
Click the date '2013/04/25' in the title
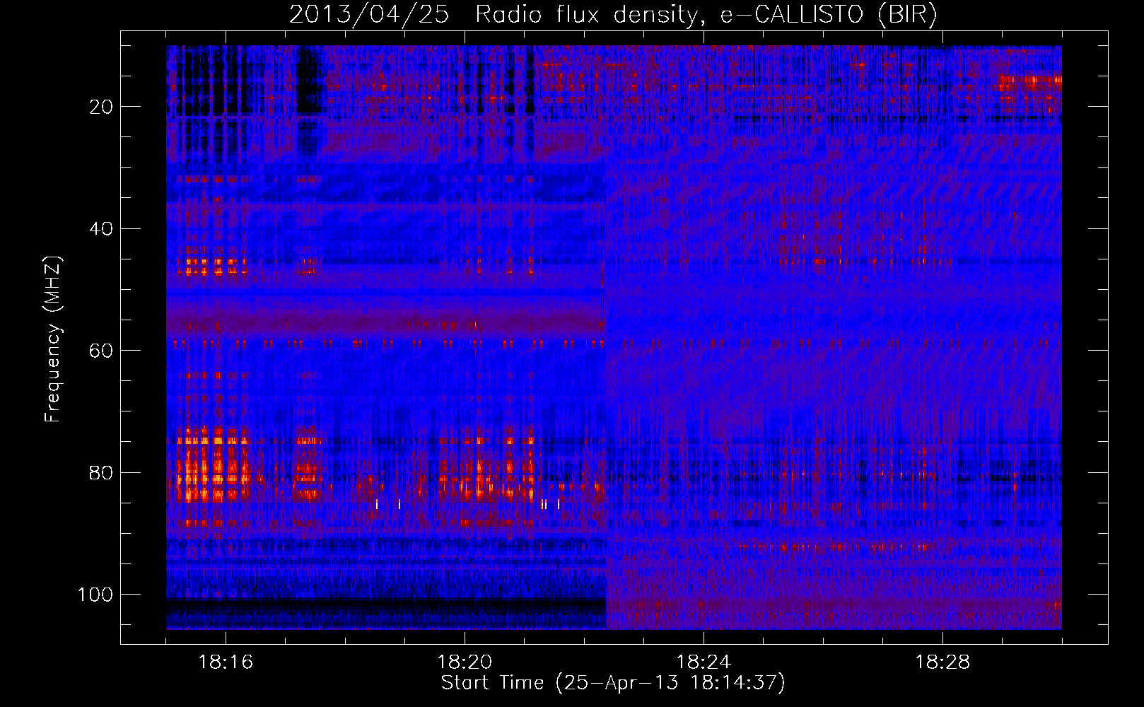369,15
